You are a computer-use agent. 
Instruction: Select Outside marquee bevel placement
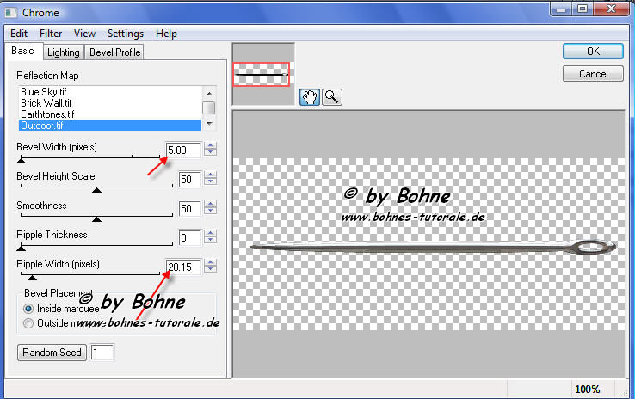(x=29, y=323)
